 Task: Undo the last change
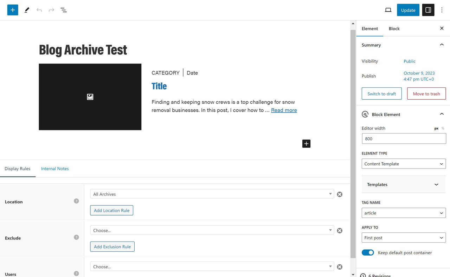pyautogui.click(x=39, y=10)
